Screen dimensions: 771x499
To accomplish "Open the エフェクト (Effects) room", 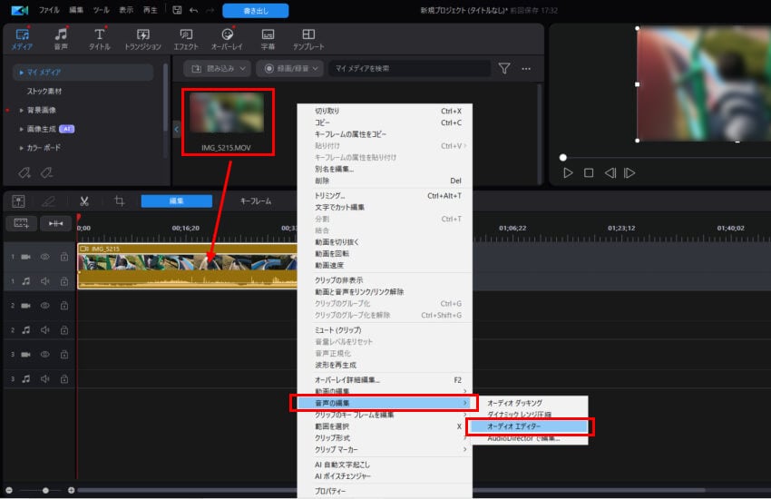I will (x=184, y=39).
